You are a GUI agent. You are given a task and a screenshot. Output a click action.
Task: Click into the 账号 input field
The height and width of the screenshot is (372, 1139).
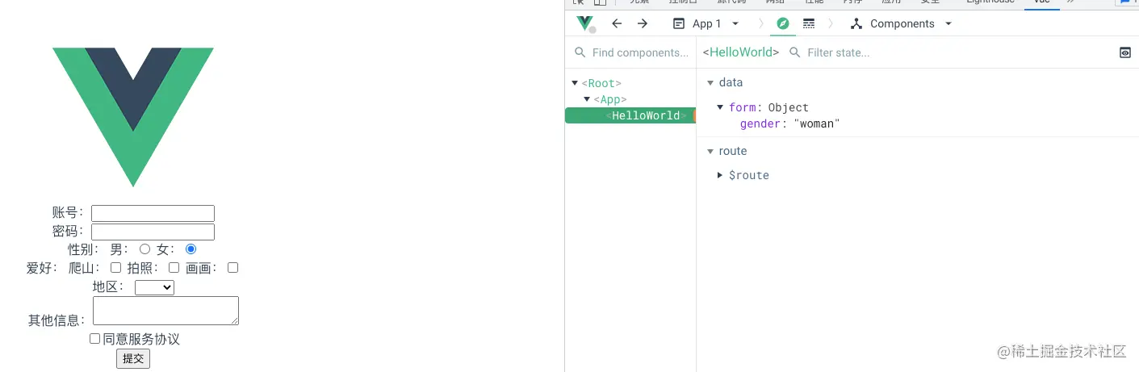(153, 213)
